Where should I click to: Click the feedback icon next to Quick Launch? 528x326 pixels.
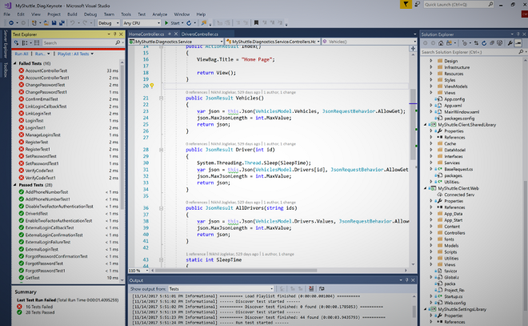tap(417, 4)
